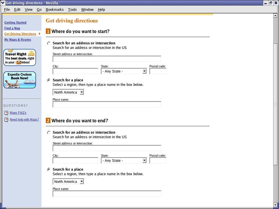
Task: Open the Find a Map link
Action: (12, 28)
